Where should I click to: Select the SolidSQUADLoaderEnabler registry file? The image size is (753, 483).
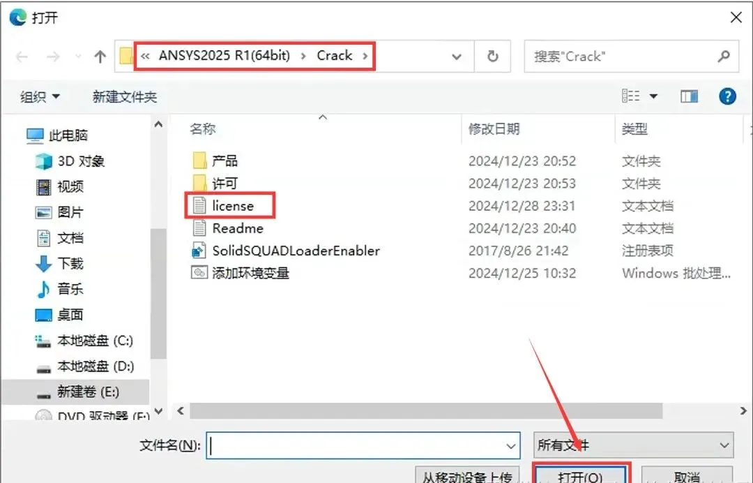(286, 251)
